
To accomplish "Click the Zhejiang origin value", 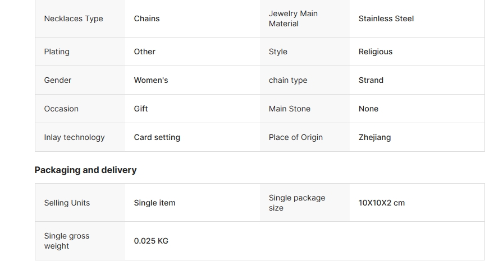I will pos(375,137).
